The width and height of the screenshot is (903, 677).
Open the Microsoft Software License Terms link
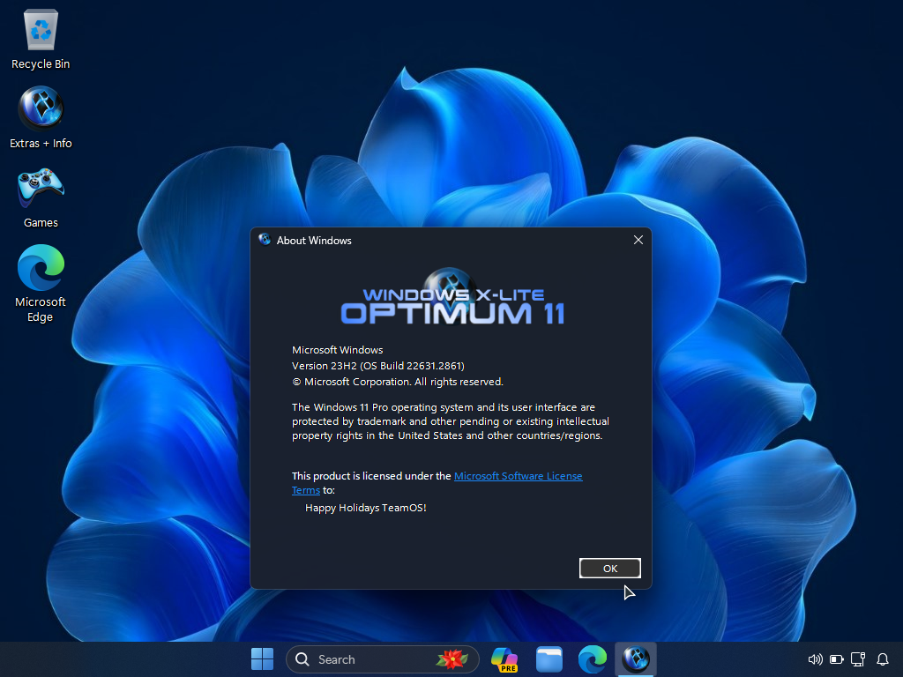click(x=518, y=476)
